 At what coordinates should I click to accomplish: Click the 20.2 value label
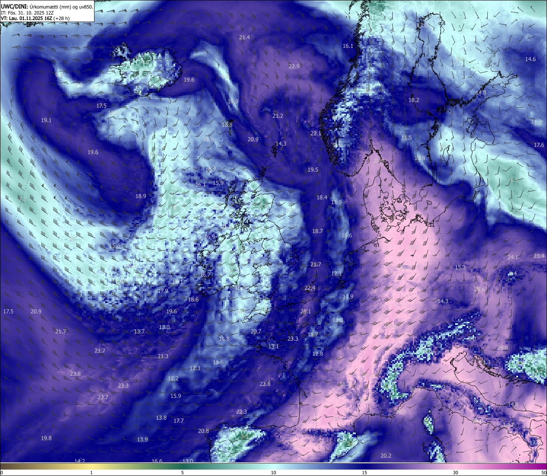(386, 456)
